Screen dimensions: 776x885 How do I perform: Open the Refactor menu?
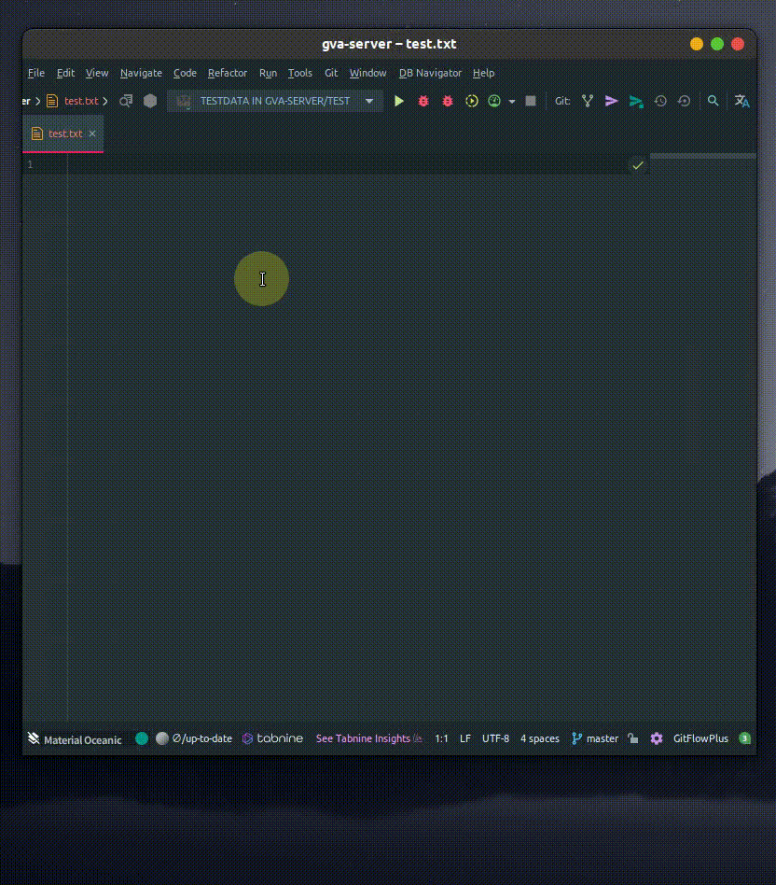coord(228,73)
